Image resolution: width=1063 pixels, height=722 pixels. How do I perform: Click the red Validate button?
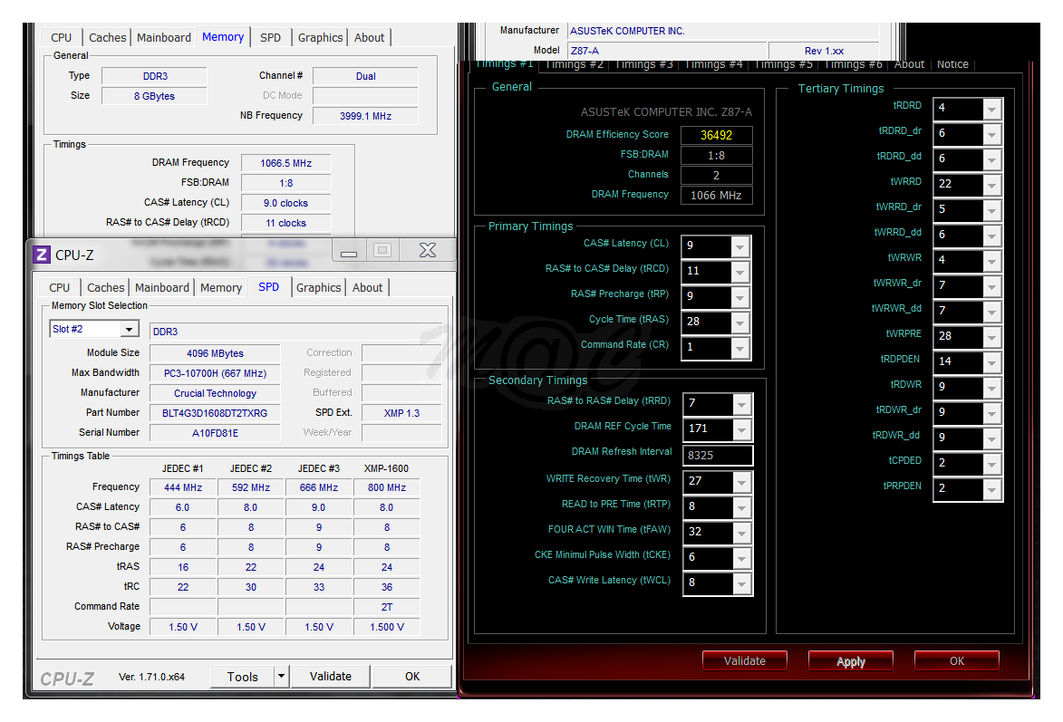pos(744,660)
